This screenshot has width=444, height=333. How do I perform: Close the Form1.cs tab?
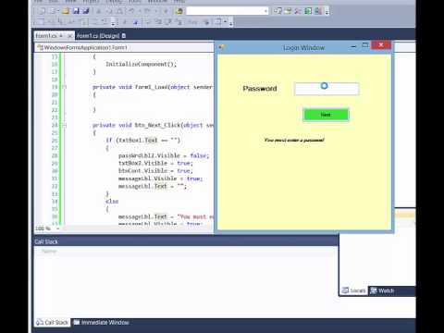click(70, 36)
